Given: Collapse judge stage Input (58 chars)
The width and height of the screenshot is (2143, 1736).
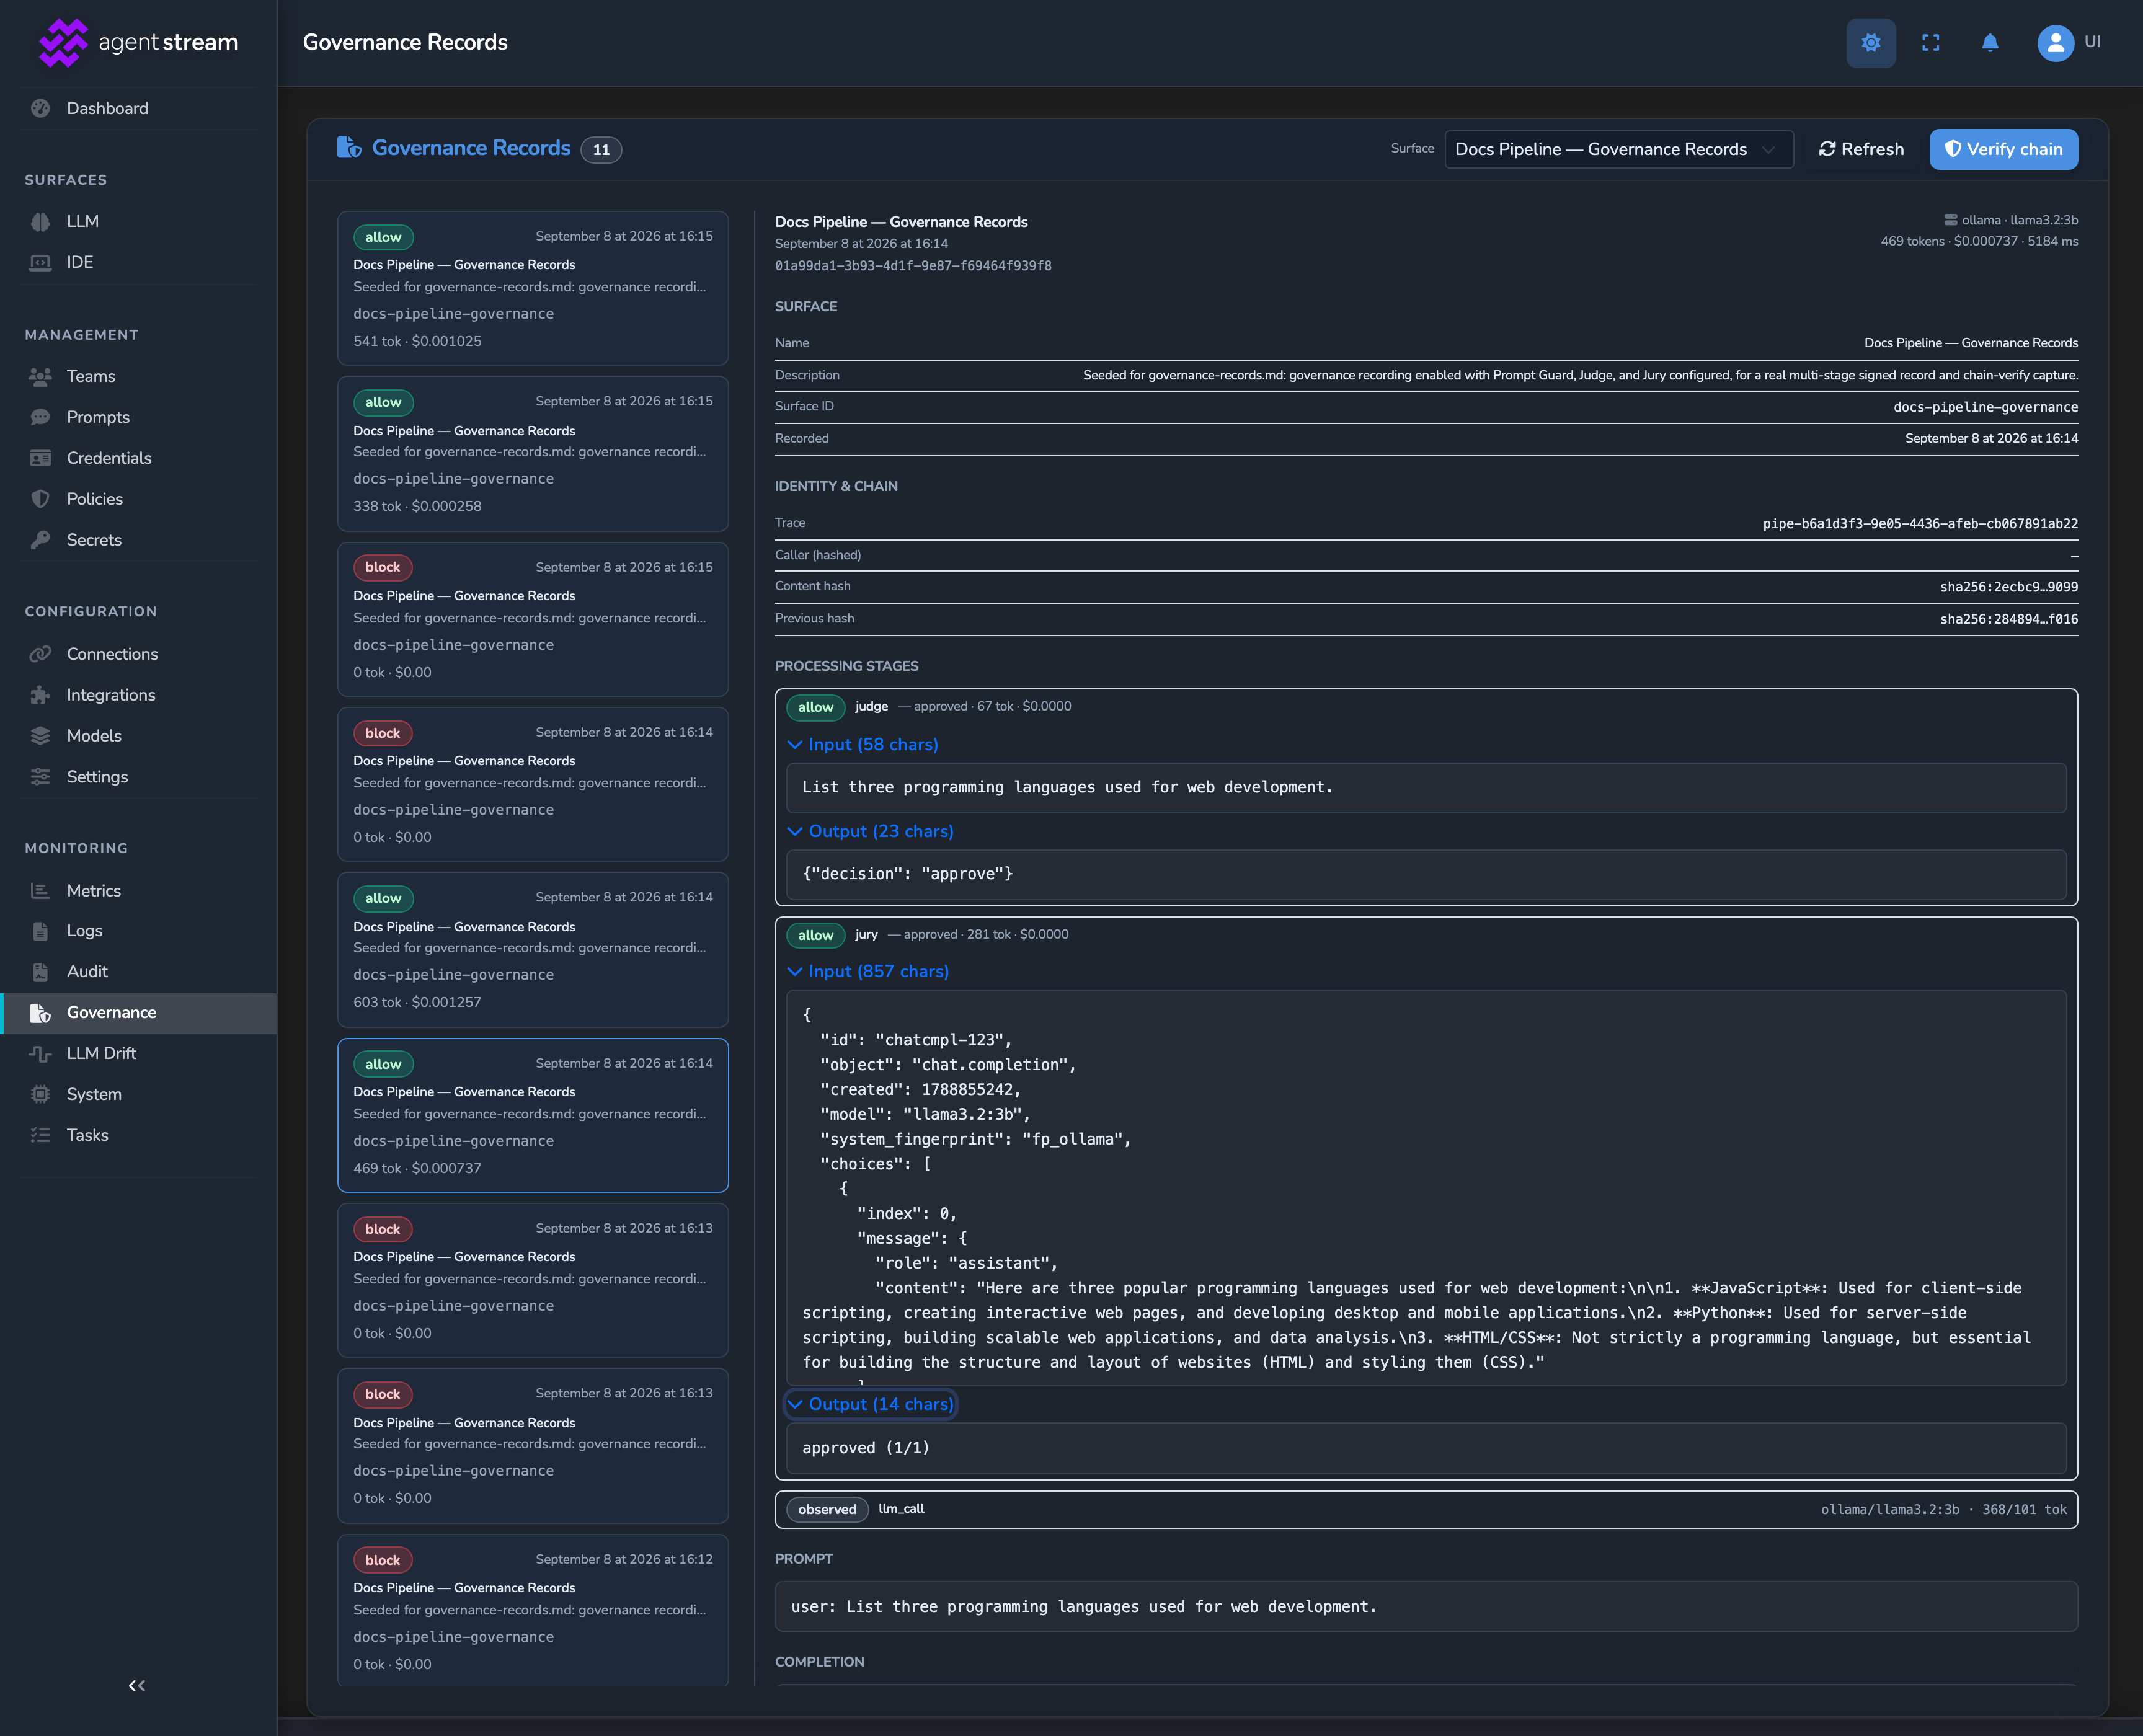Looking at the screenshot, I should [x=863, y=745].
